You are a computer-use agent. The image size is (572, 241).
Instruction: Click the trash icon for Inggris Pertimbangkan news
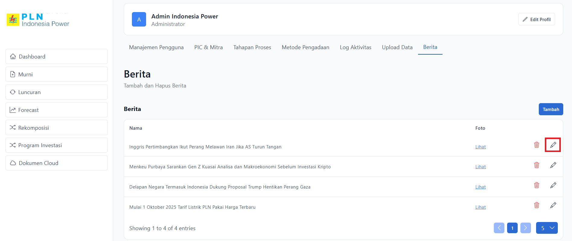[x=536, y=145]
